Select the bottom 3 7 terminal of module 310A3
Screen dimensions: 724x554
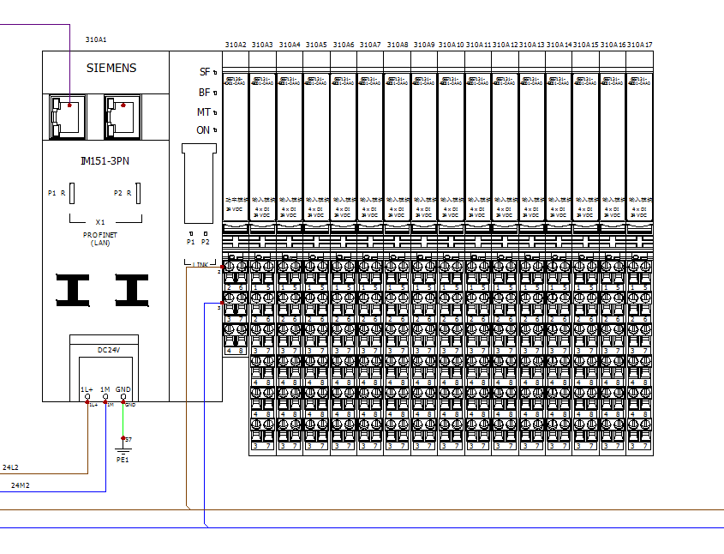click(262, 446)
